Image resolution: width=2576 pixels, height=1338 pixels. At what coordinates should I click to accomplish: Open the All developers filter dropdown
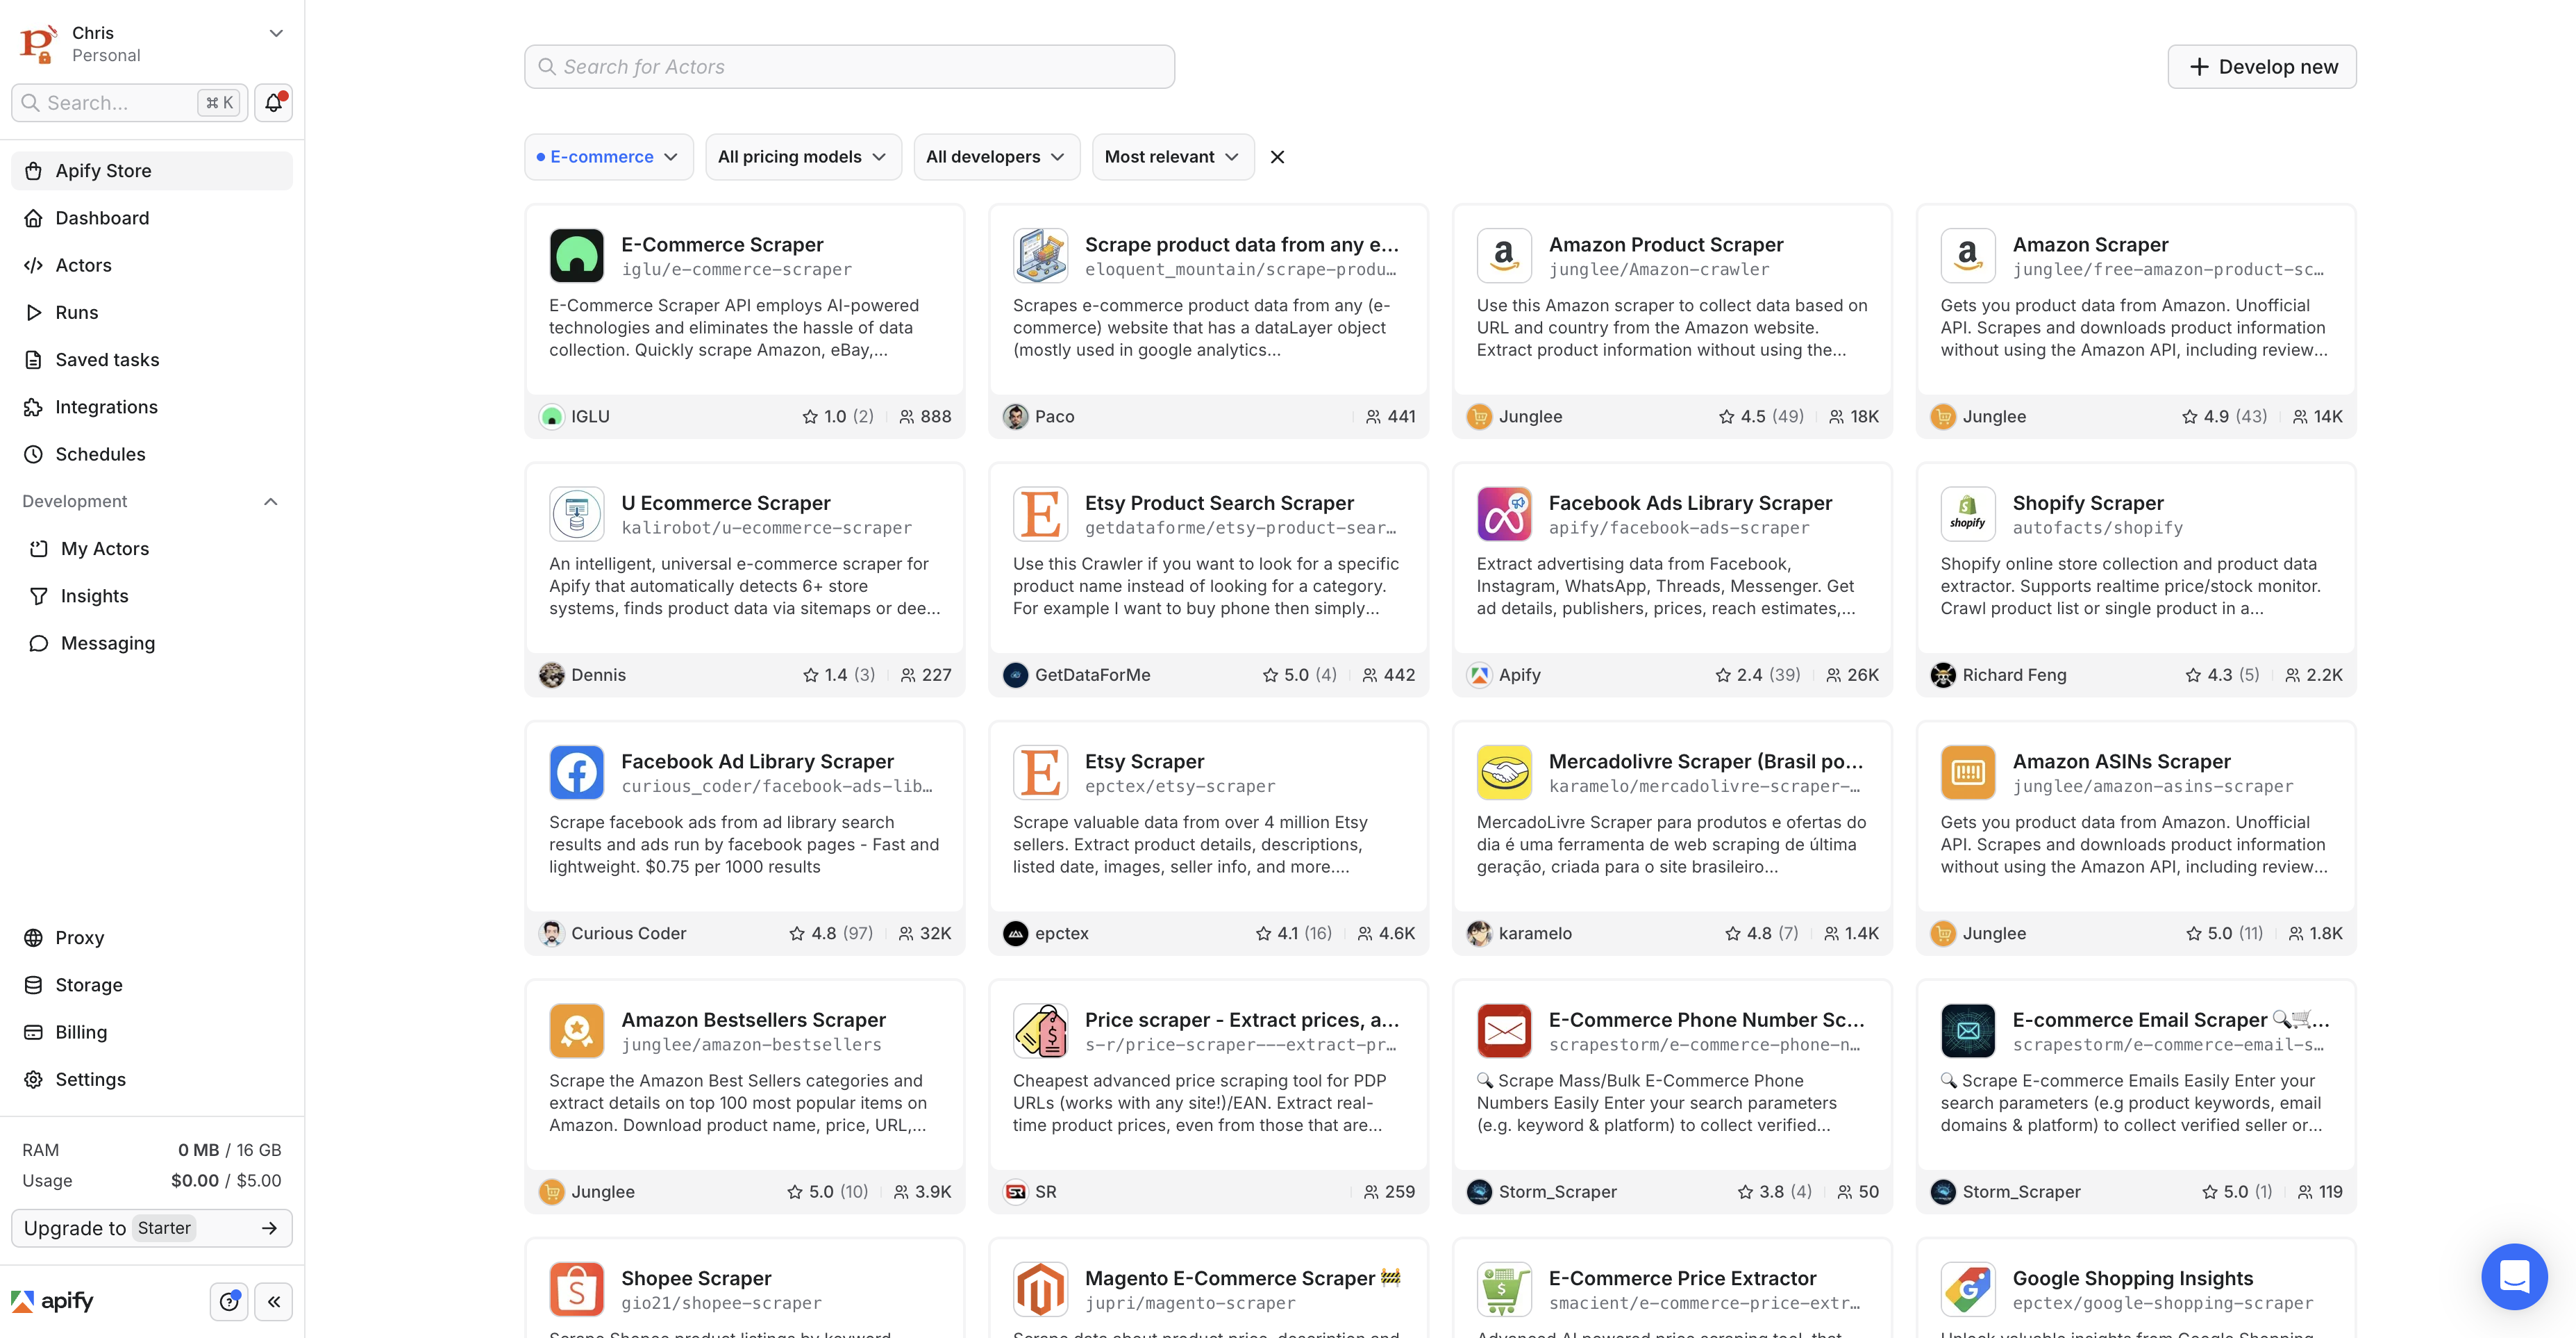[x=996, y=157]
